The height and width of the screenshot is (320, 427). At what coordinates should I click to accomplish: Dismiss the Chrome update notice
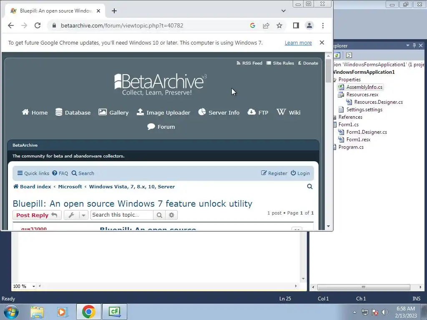coord(322,43)
